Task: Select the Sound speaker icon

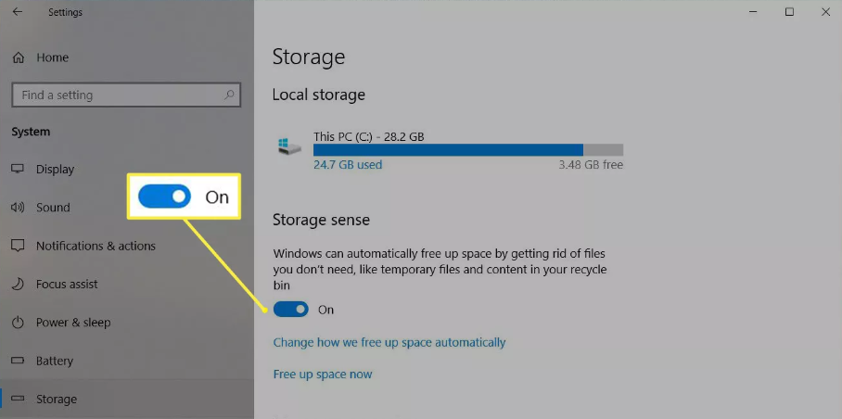Action: tap(18, 207)
